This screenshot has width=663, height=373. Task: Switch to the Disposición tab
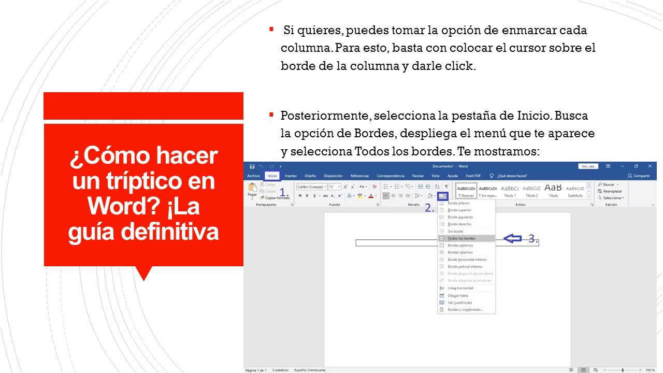pyautogui.click(x=333, y=176)
